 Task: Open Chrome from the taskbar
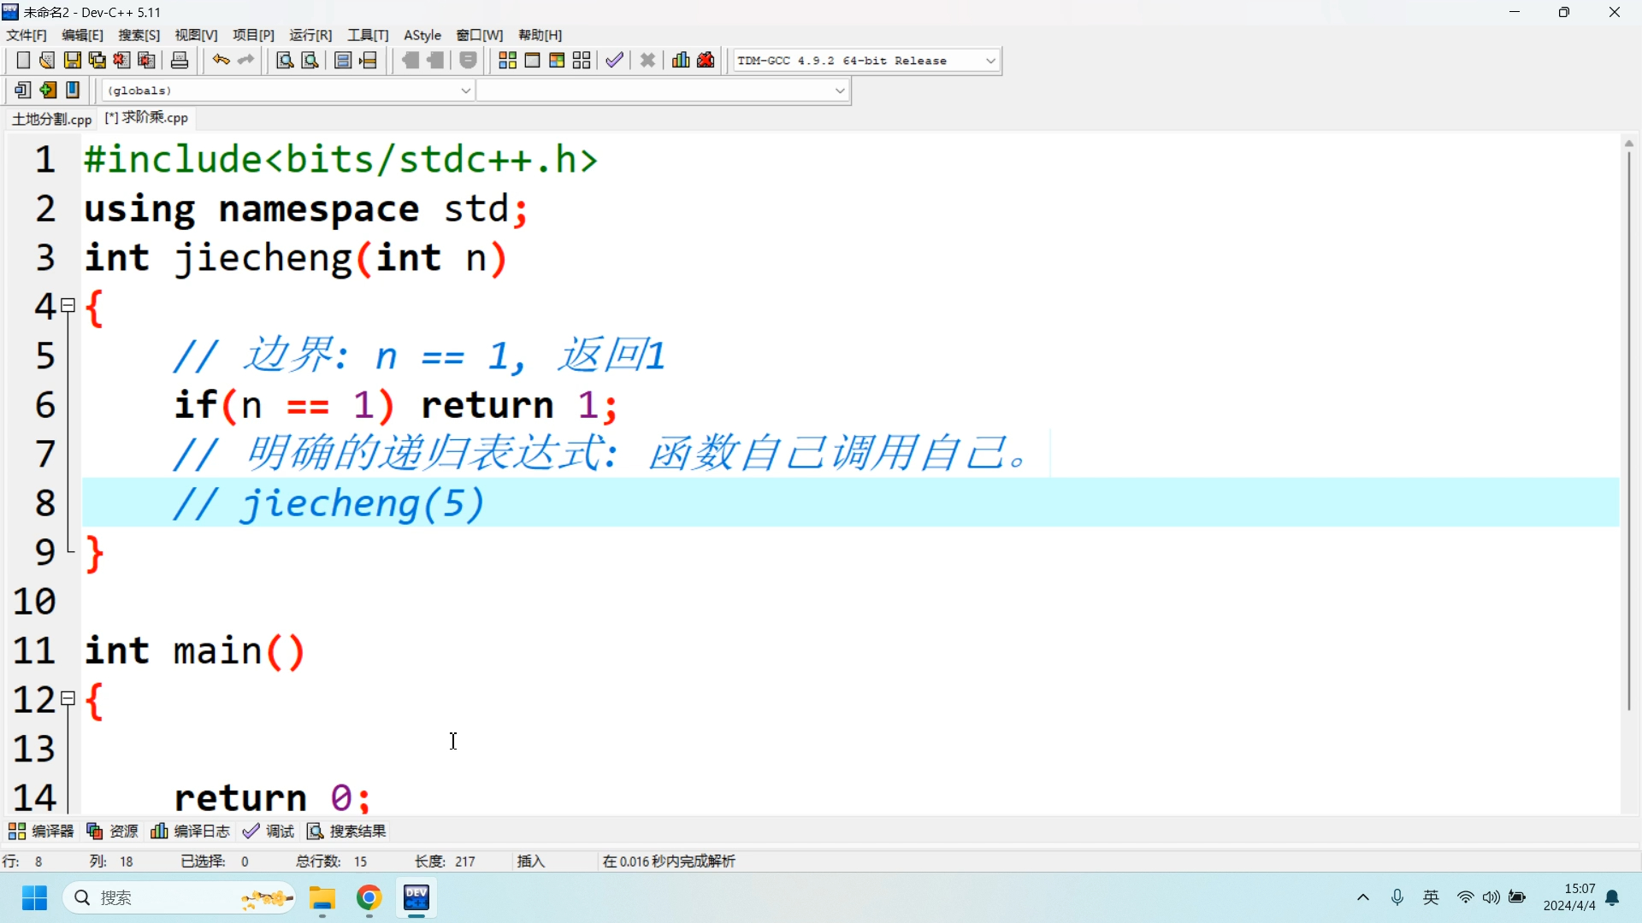tap(369, 898)
